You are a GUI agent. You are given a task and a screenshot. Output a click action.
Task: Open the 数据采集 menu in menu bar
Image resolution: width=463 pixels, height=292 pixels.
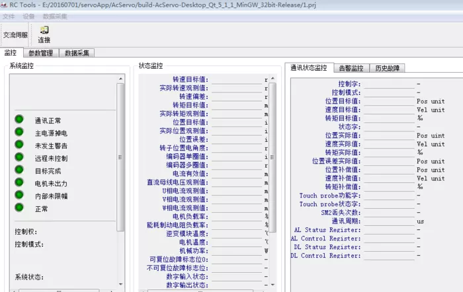click(x=55, y=17)
